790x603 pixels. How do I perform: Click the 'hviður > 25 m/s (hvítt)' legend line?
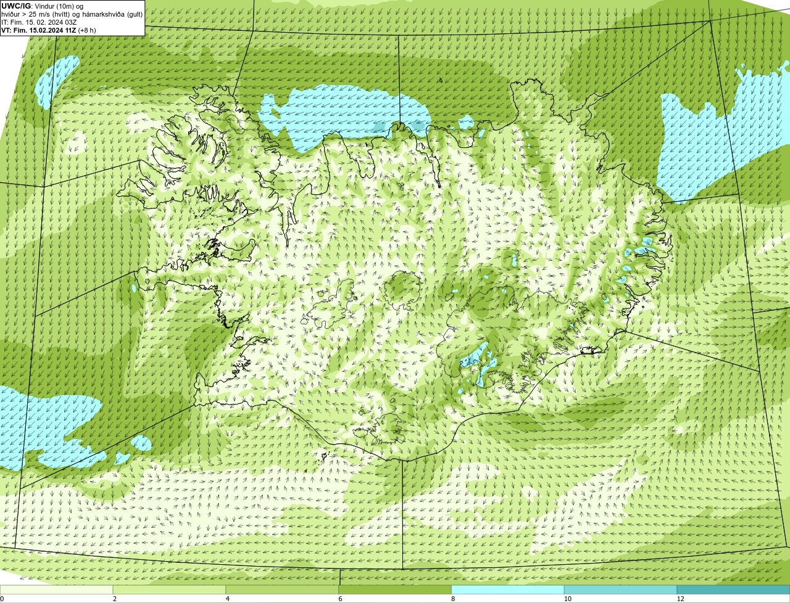coord(72,14)
